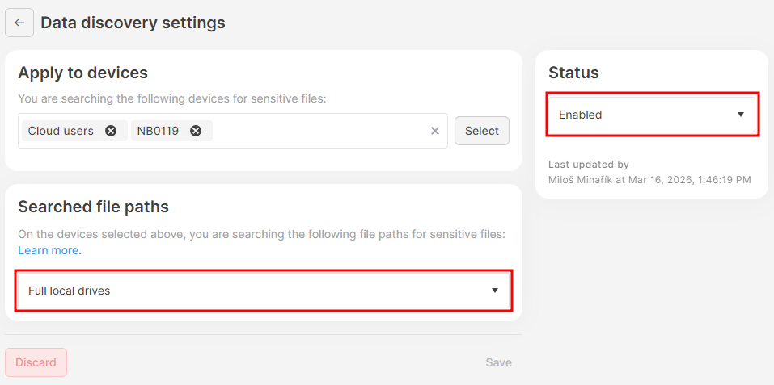Click the Searched file paths heading

pos(93,207)
